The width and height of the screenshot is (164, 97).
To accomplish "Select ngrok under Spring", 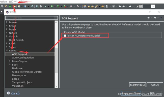I will click(x=15, y=79).
